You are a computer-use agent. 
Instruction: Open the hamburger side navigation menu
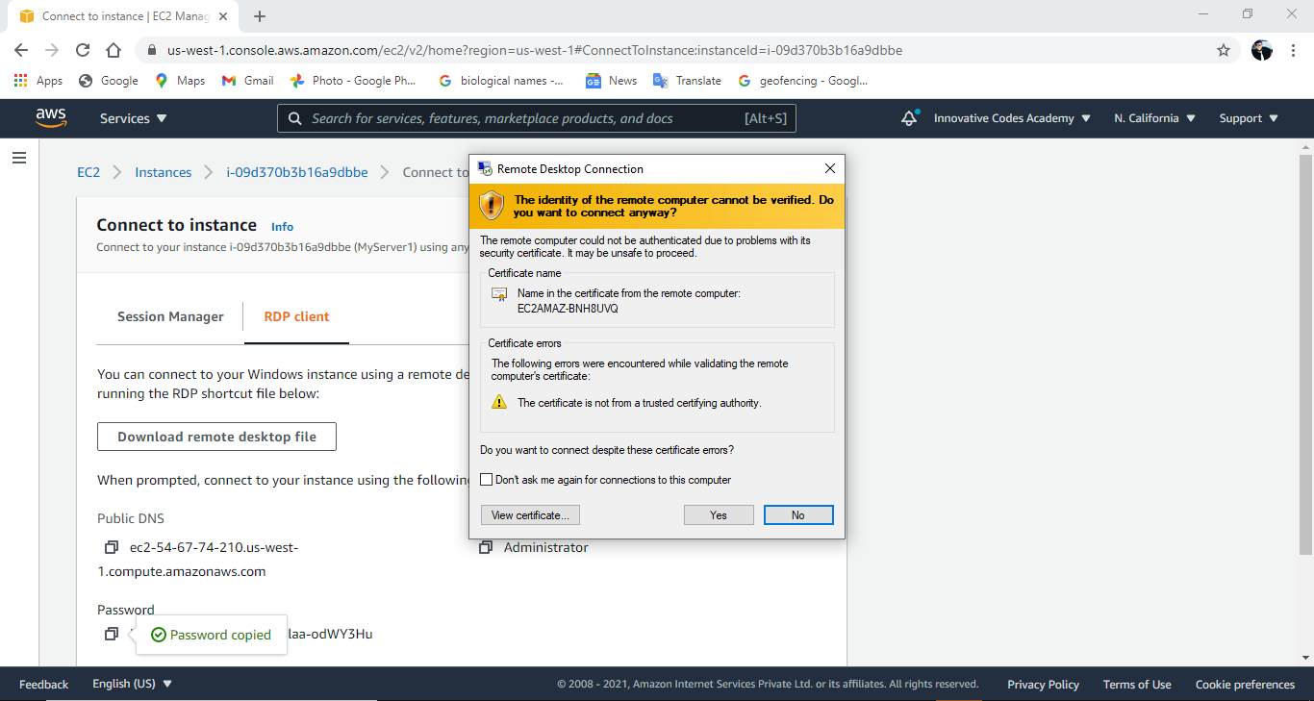pos(19,158)
